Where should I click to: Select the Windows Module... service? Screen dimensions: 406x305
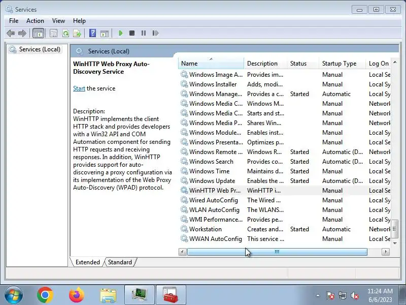285,133
